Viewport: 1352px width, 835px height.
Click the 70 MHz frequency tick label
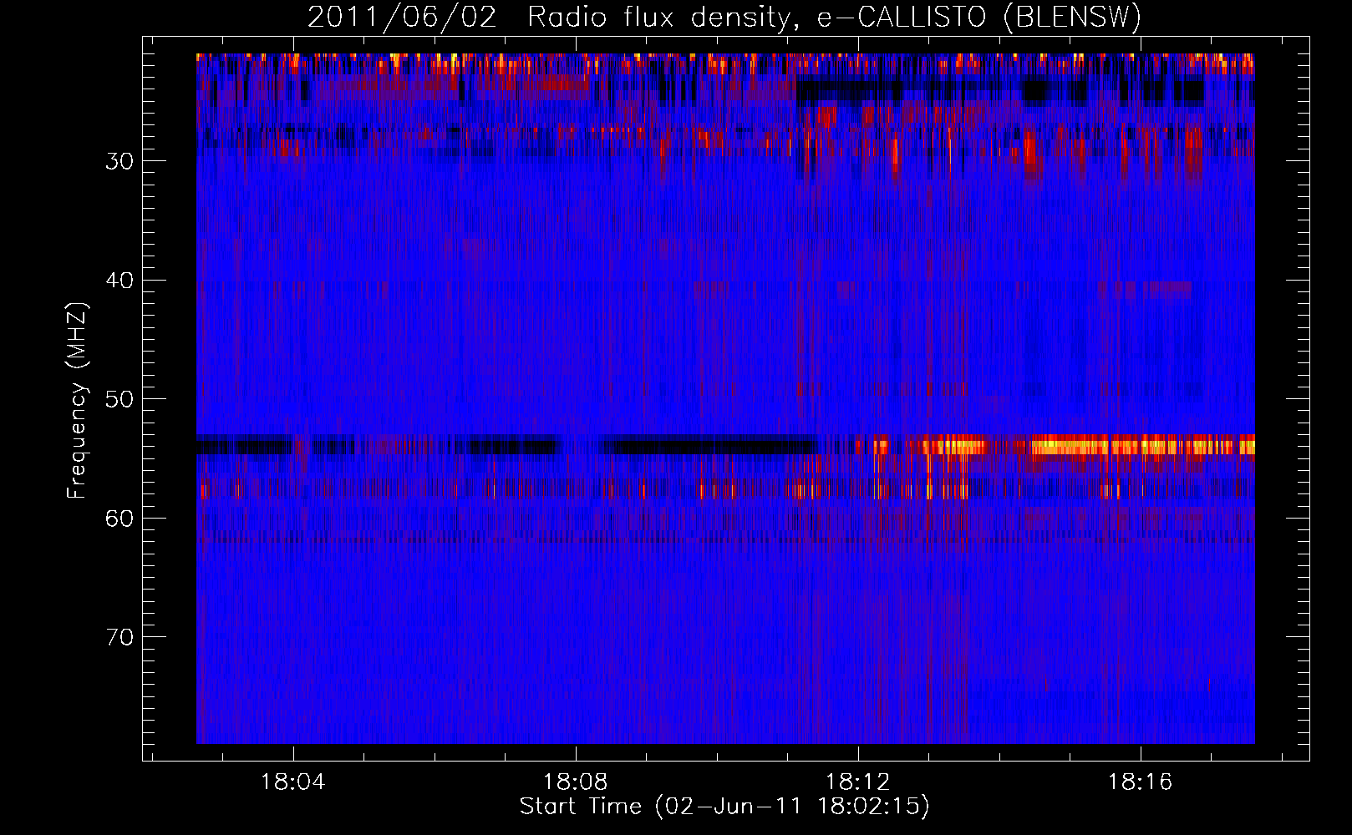(x=119, y=637)
